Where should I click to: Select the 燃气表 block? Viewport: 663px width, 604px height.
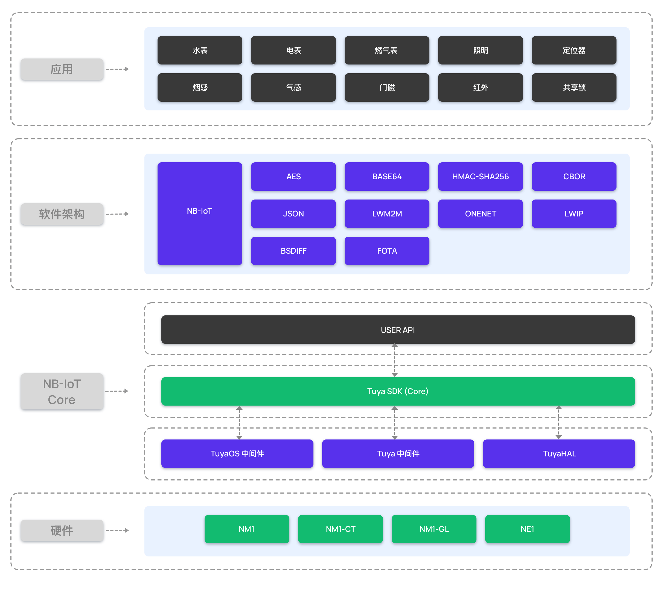click(x=387, y=50)
